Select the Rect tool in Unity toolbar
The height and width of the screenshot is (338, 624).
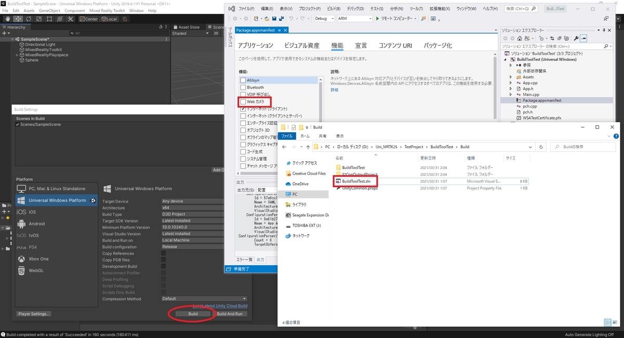(x=49, y=19)
